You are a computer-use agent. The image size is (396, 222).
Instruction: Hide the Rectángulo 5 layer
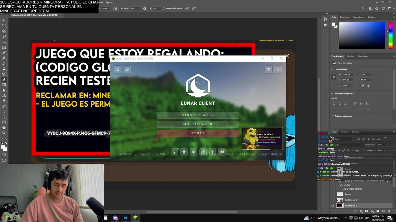tap(333, 206)
